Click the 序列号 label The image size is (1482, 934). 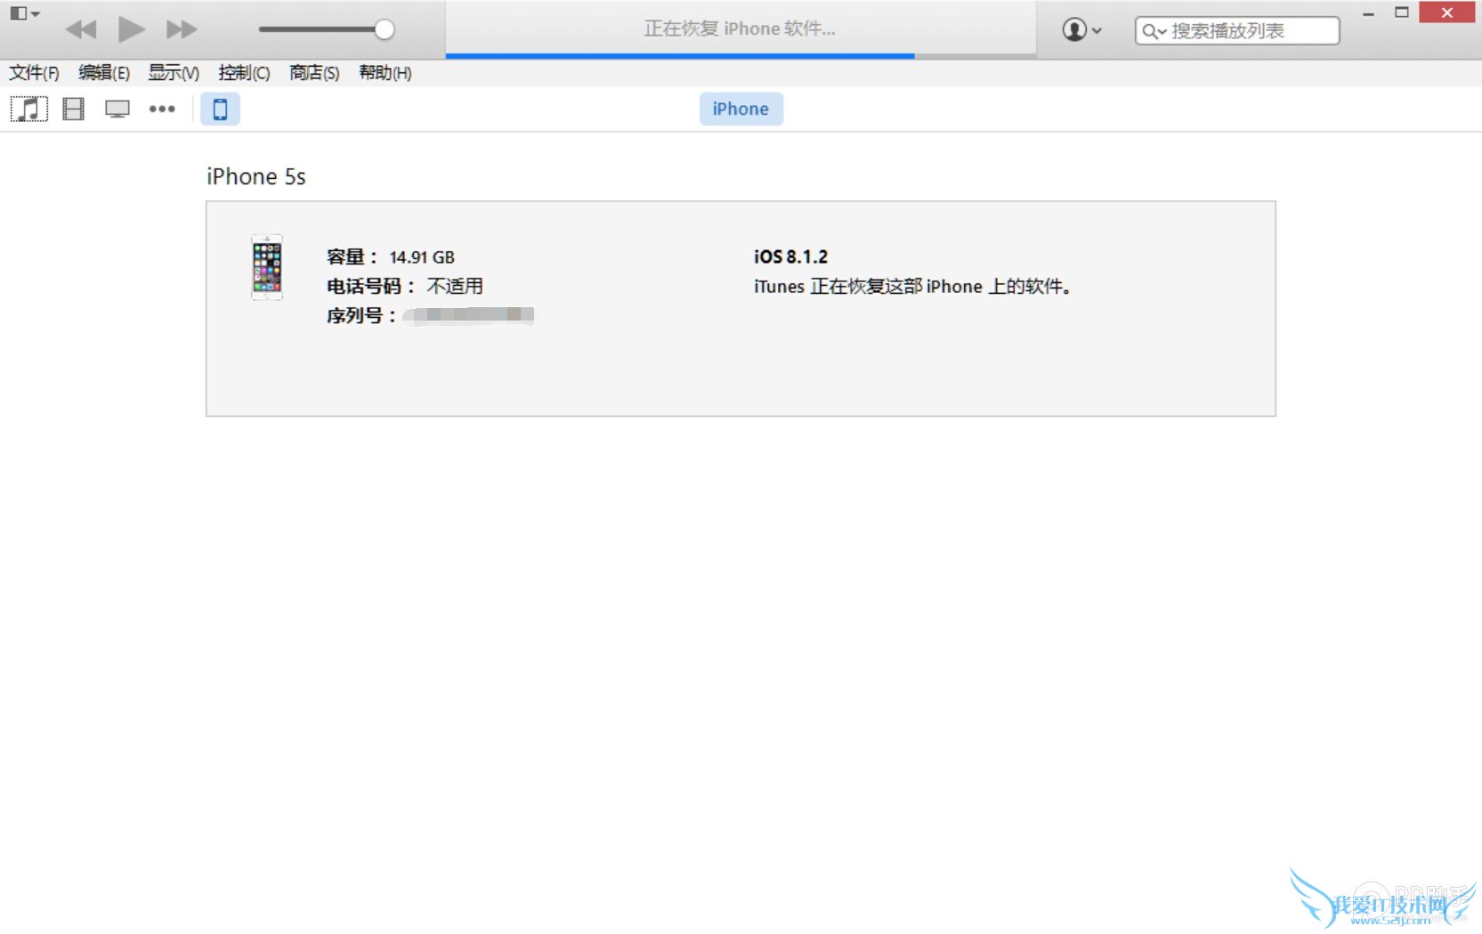(x=360, y=316)
